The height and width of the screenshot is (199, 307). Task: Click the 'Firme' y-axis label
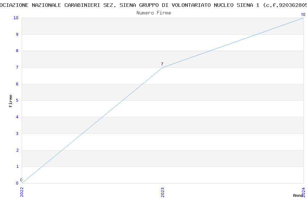[10, 101]
